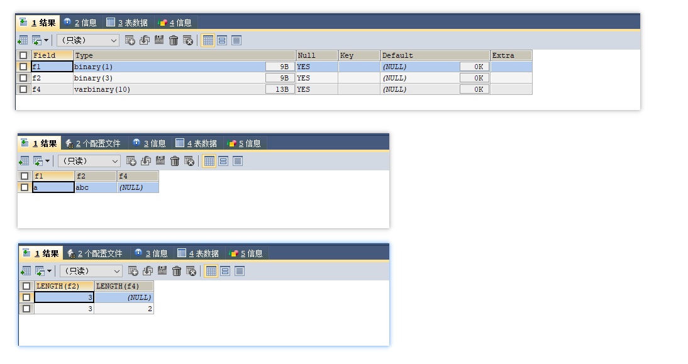Open (只读) dropdown in middle f1/f2/f4 panel
This screenshot has height=364, width=688.
[89, 161]
